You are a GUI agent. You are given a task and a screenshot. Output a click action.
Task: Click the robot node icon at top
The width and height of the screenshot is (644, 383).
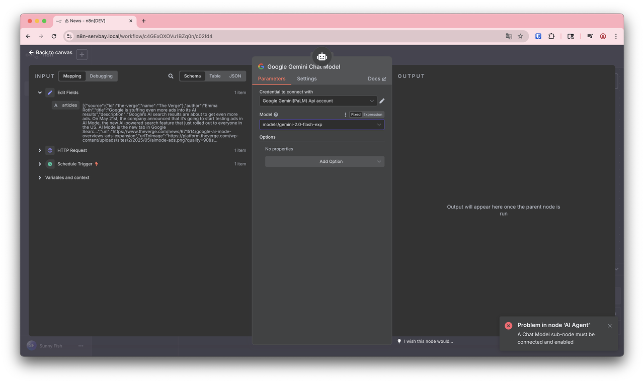pos(322,57)
